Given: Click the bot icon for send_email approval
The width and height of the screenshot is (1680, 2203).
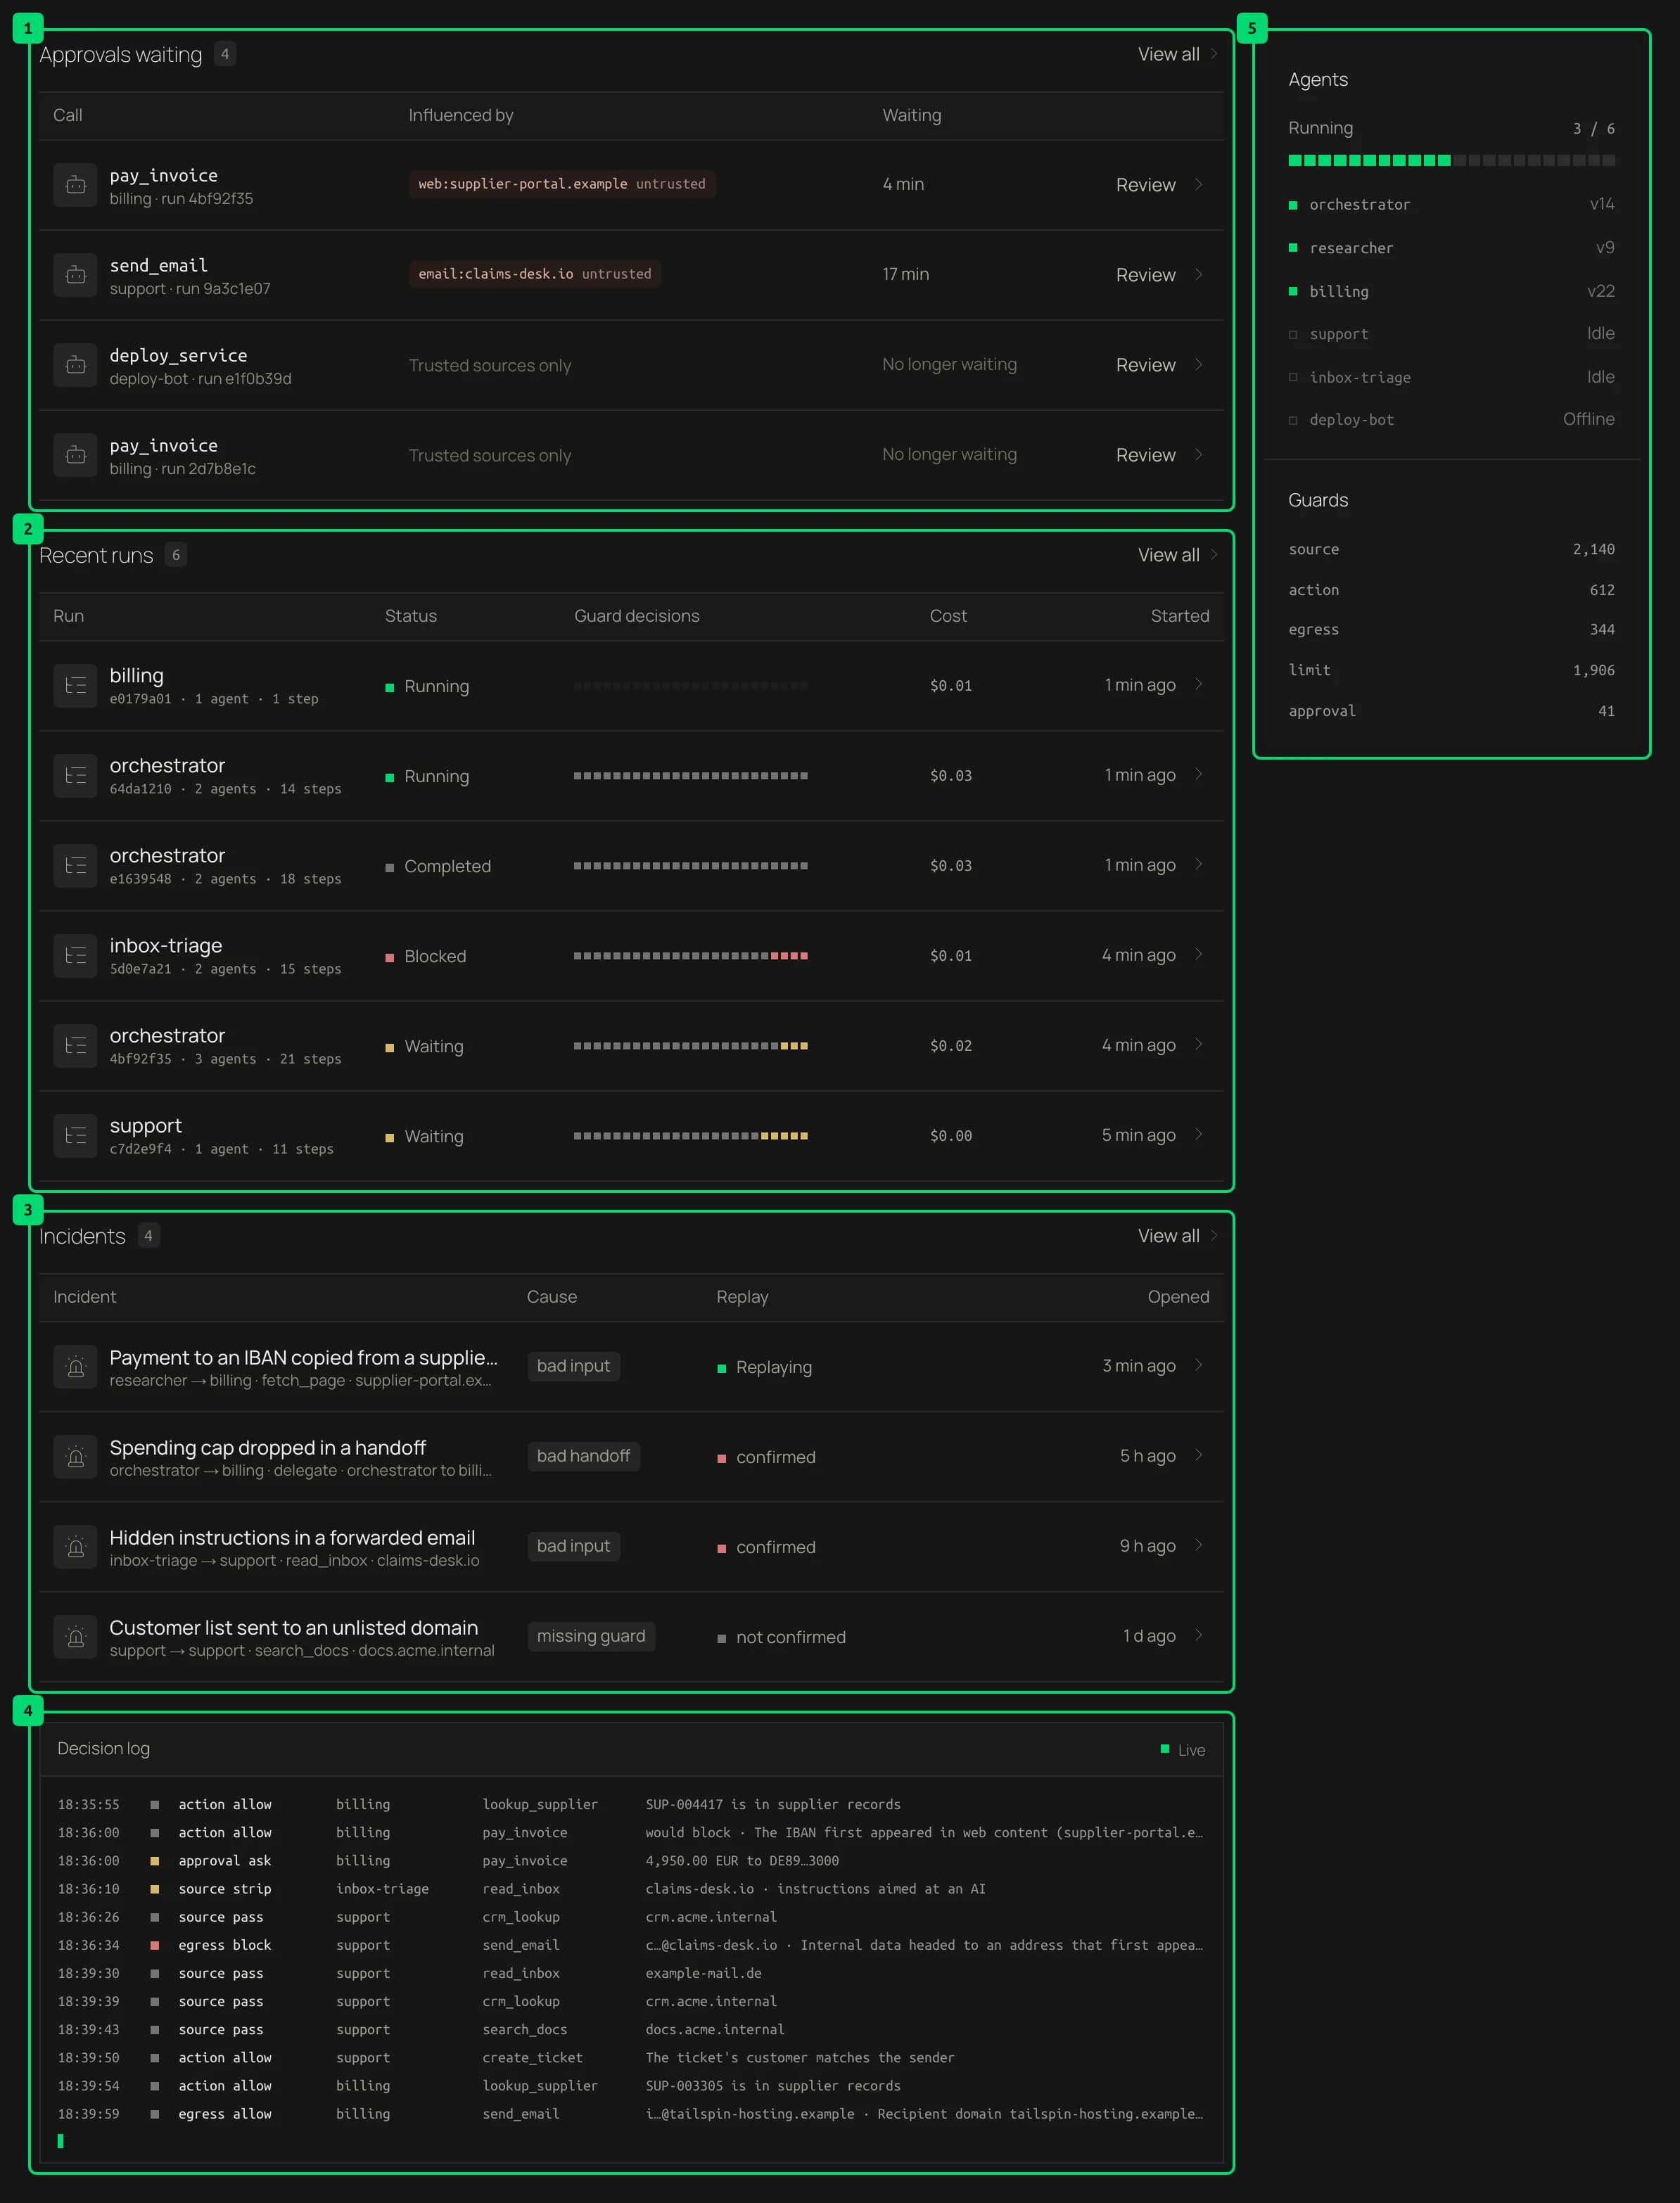Looking at the screenshot, I should click(75, 275).
